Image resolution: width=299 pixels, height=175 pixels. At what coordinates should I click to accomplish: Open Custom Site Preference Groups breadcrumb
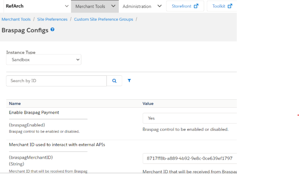104,19
